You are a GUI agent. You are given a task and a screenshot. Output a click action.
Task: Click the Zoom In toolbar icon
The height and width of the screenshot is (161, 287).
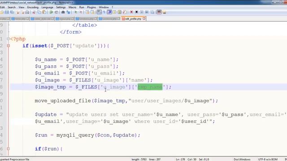coord(75,12)
